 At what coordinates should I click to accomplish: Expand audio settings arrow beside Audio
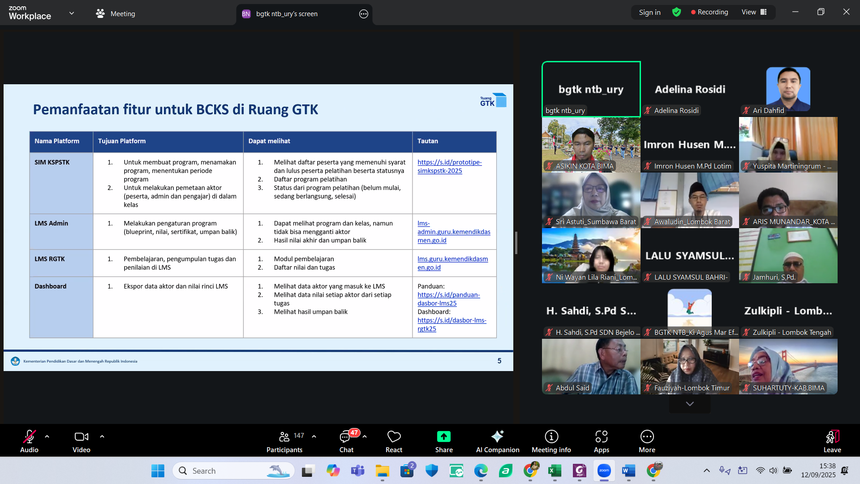click(x=47, y=436)
